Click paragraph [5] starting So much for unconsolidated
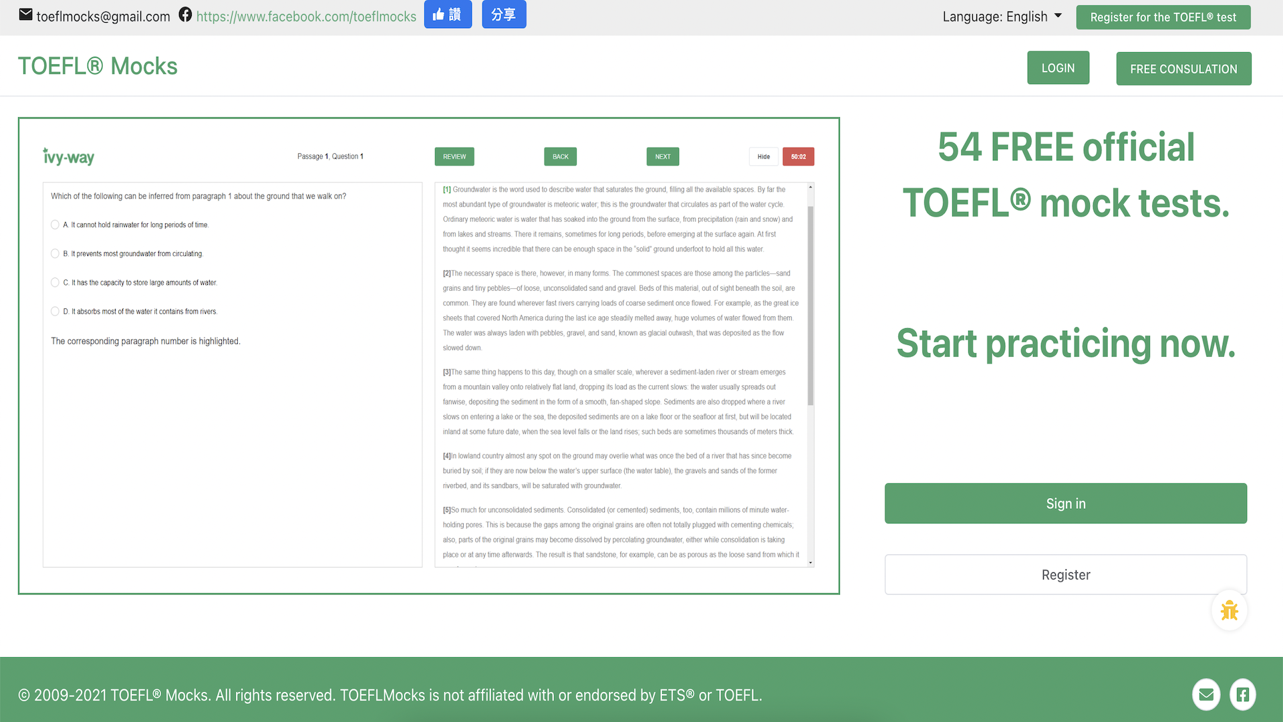1283x722 pixels. click(x=621, y=532)
